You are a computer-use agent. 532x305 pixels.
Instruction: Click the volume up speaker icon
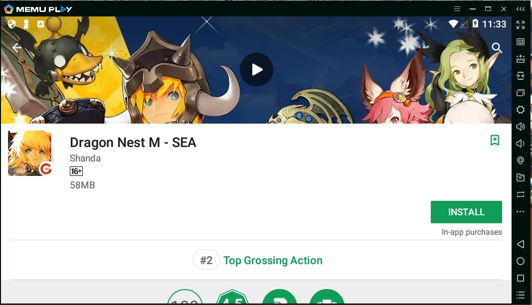tap(520, 127)
